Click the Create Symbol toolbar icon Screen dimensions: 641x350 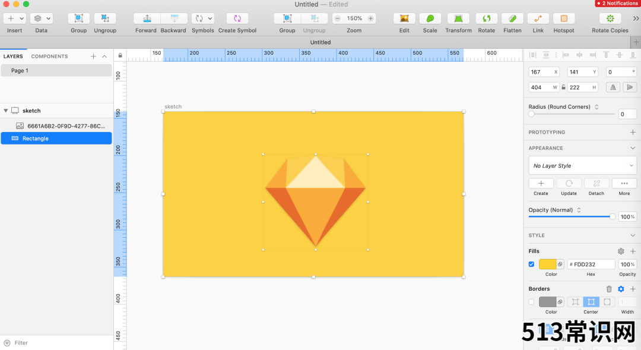237,18
